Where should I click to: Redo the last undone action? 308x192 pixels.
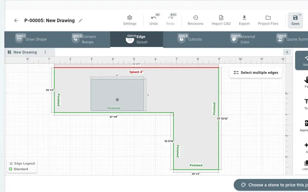coord(170,20)
